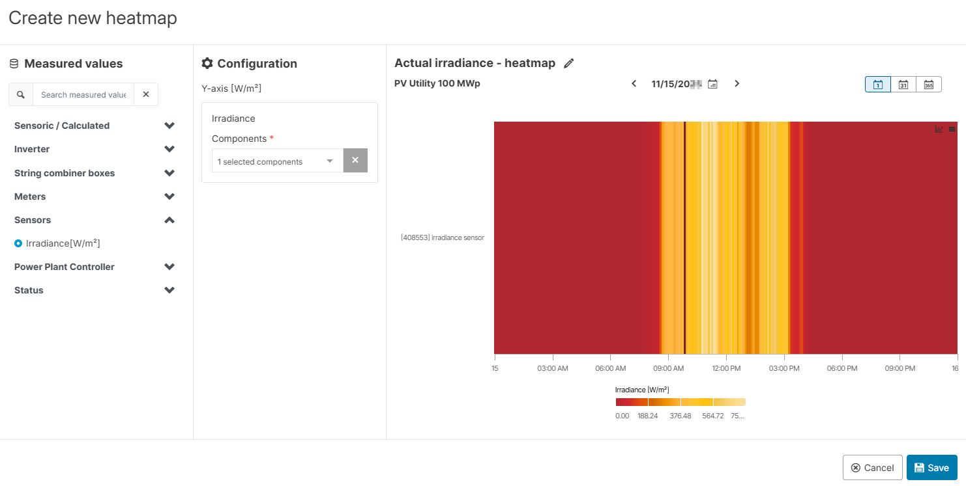The width and height of the screenshot is (966, 486).
Task: Cancel heatmap creation
Action: pyautogui.click(x=872, y=467)
